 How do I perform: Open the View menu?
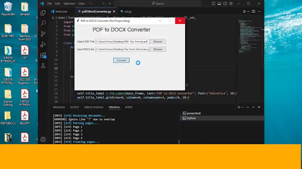(81, 4)
